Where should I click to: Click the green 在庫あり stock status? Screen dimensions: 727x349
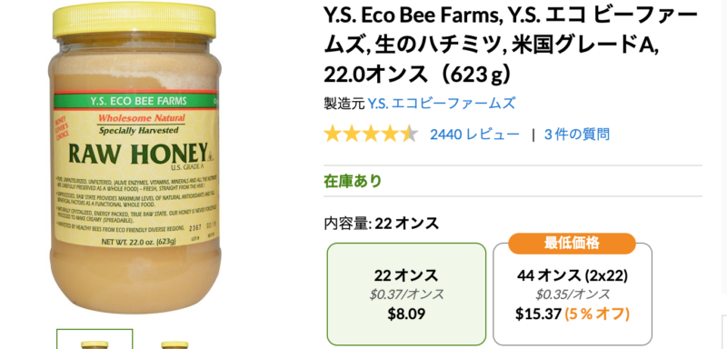(353, 181)
